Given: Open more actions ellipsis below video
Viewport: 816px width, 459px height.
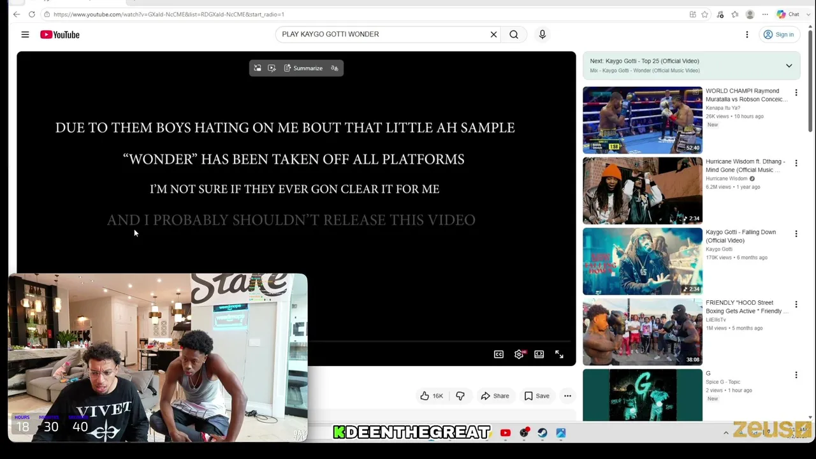Looking at the screenshot, I should tap(567, 396).
